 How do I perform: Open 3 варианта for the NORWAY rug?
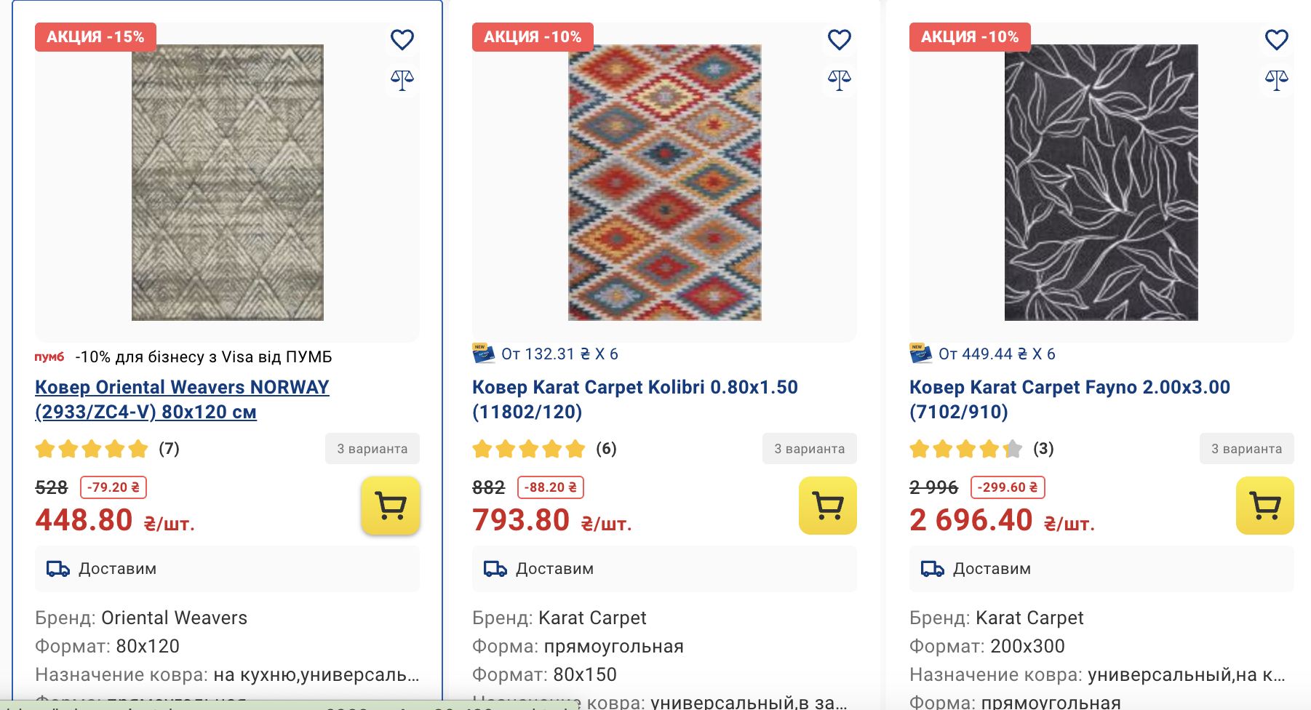click(372, 449)
